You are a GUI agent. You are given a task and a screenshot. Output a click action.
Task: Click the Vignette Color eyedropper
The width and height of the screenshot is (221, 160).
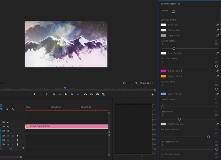click(x=218, y=36)
